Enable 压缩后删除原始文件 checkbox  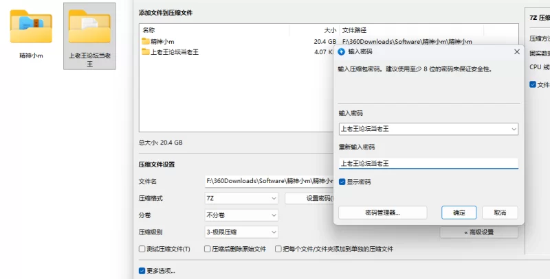208,249
